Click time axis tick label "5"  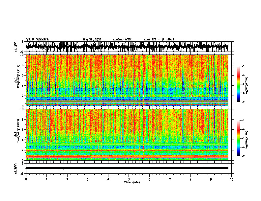pos(129,179)
